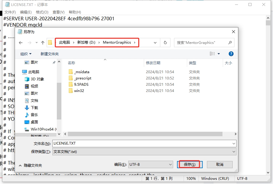Open Notepad 查看(V) menu

click(59, 12)
